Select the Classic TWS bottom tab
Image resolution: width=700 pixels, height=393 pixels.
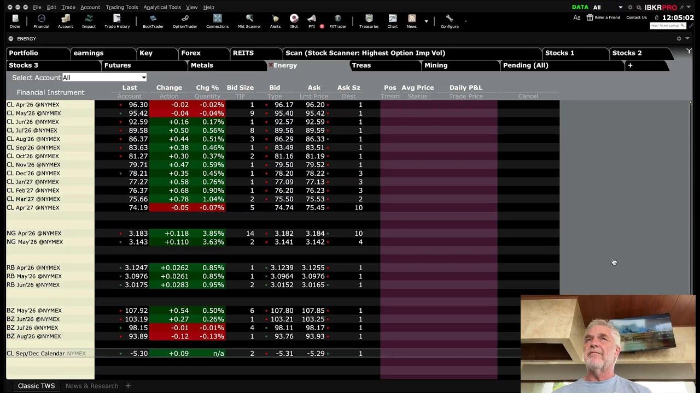[36, 386]
